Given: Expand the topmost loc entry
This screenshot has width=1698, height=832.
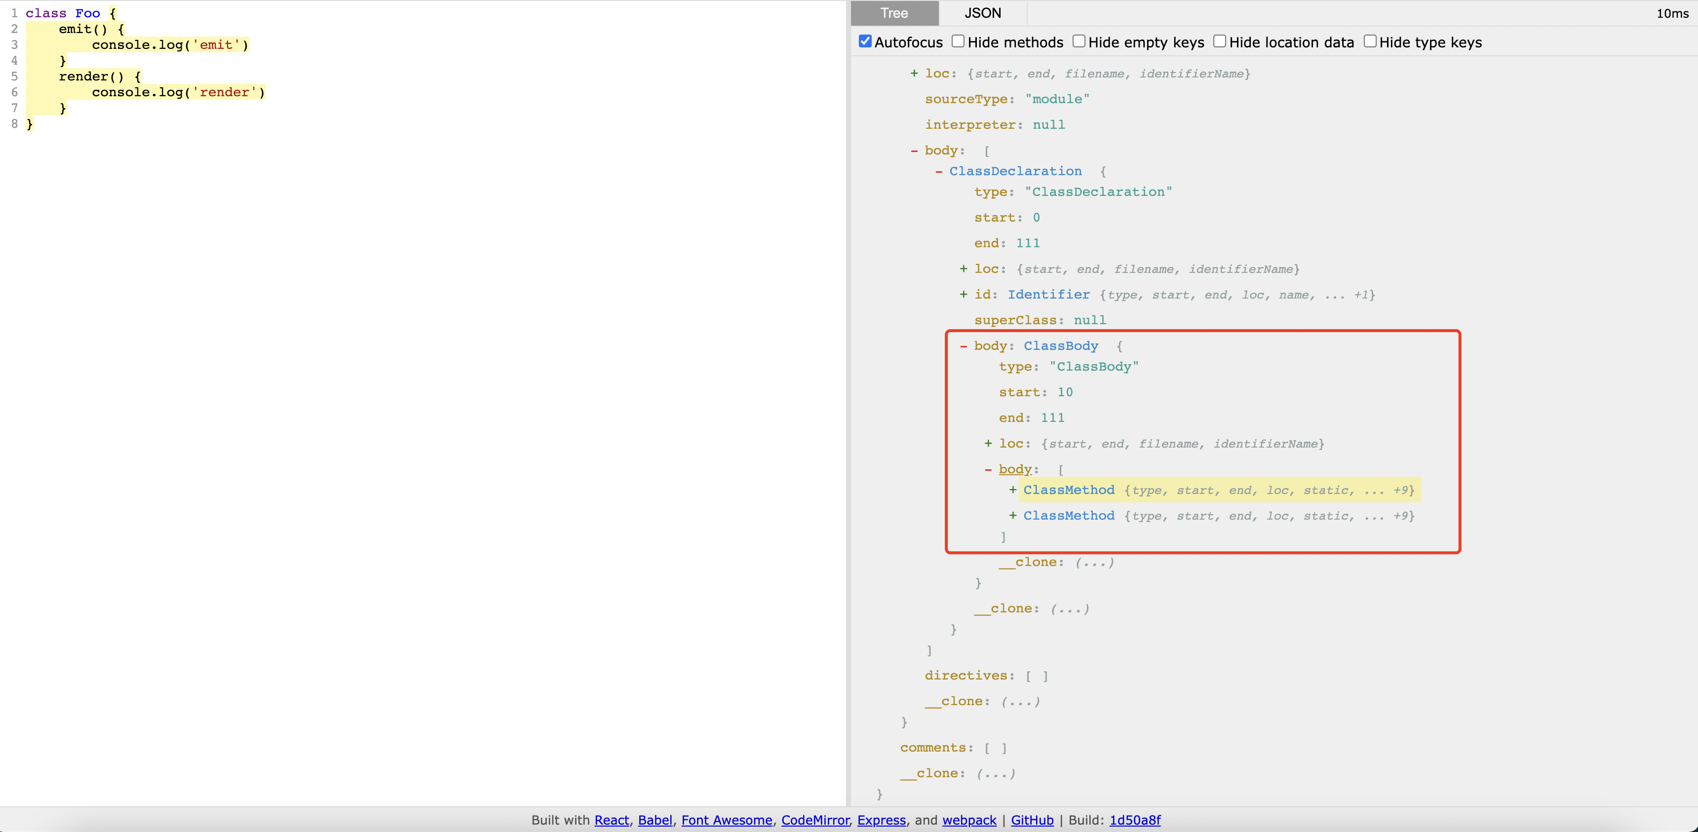Looking at the screenshot, I should [x=914, y=73].
